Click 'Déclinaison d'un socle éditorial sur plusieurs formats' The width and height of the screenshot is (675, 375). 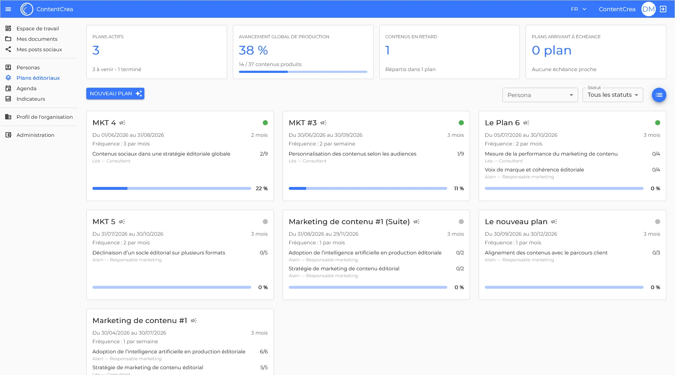click(x=159, y=253)
